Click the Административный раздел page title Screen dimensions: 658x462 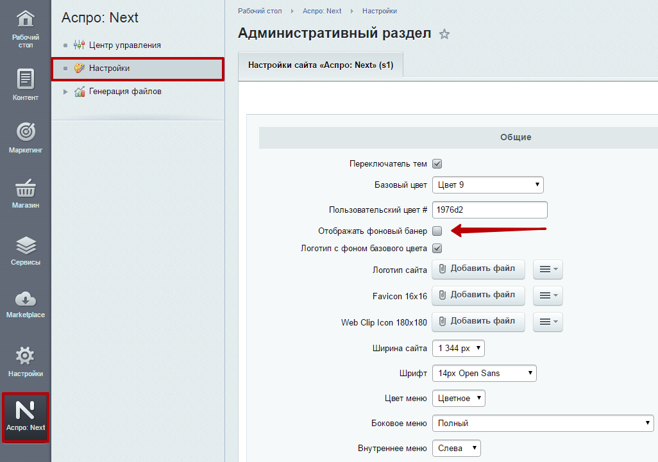(x=335, y=33)
